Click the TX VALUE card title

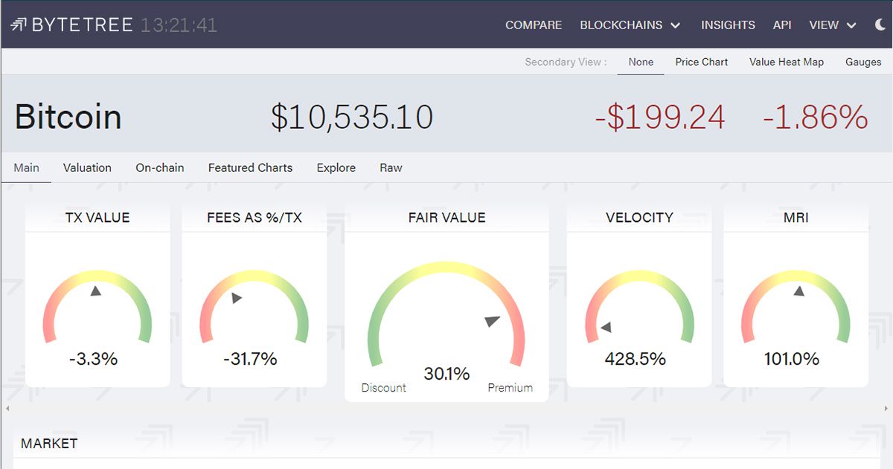[x=97, y=217]
